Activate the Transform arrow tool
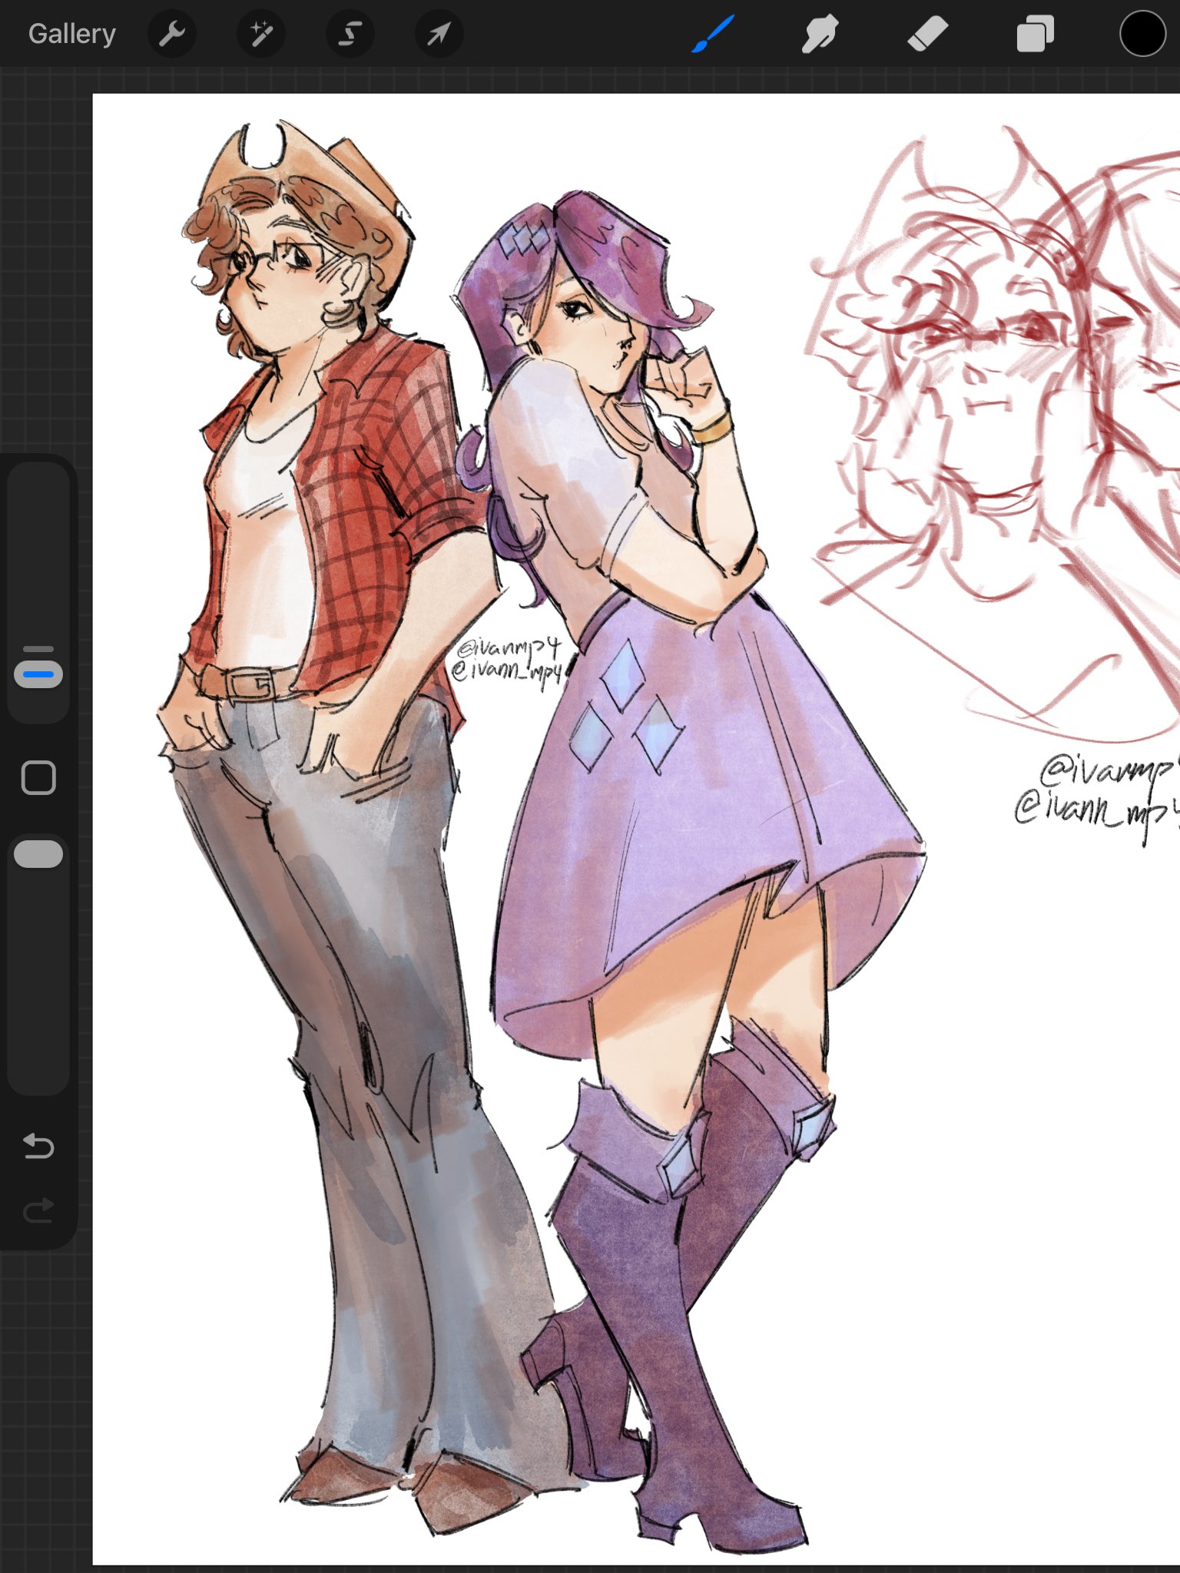The width and height of the screenshot is (1180, 1573). point(439,34)
